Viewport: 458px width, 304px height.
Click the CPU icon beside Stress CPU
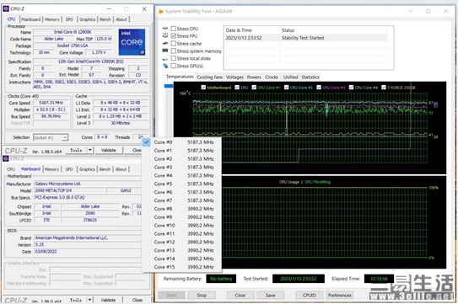point(165,29)
